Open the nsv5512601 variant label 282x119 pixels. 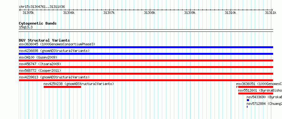[x=260, y=90]
